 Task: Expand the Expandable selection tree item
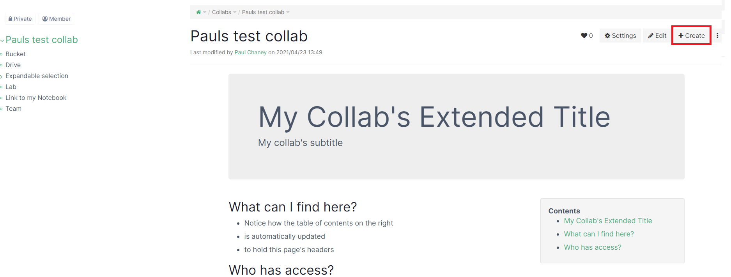(x=2, y=76)
